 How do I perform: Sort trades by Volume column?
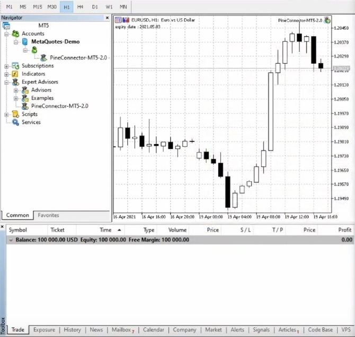tap(177, 230)
